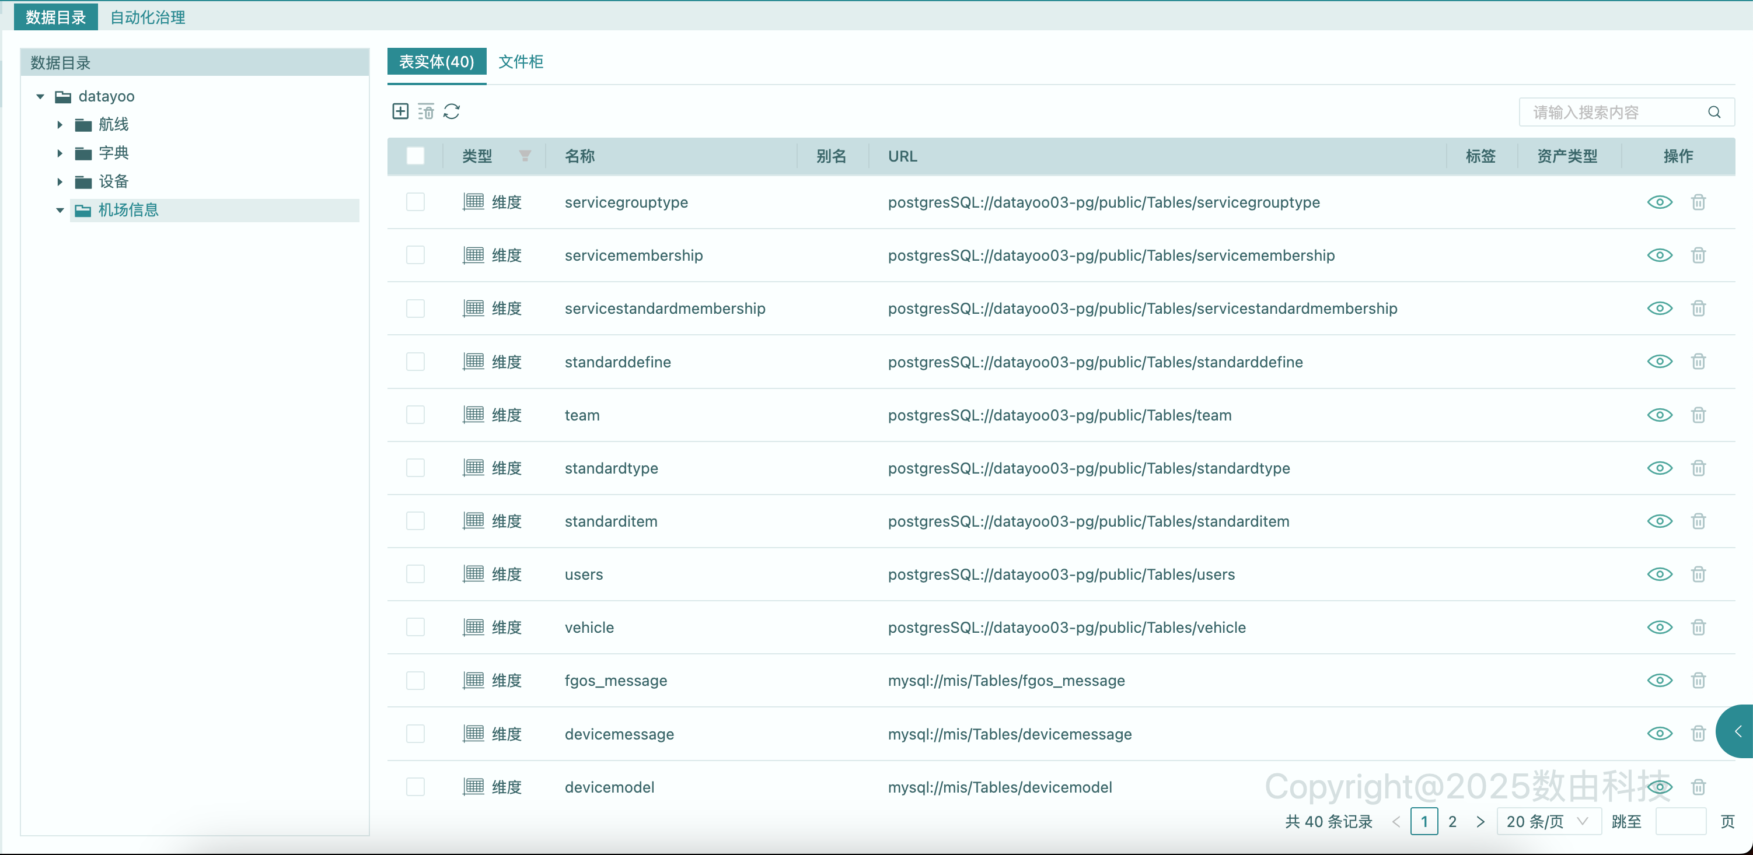The image size is (1753, 855).
Task: View details of servicegrouptype via eye icon
Action: point(1659,202)
